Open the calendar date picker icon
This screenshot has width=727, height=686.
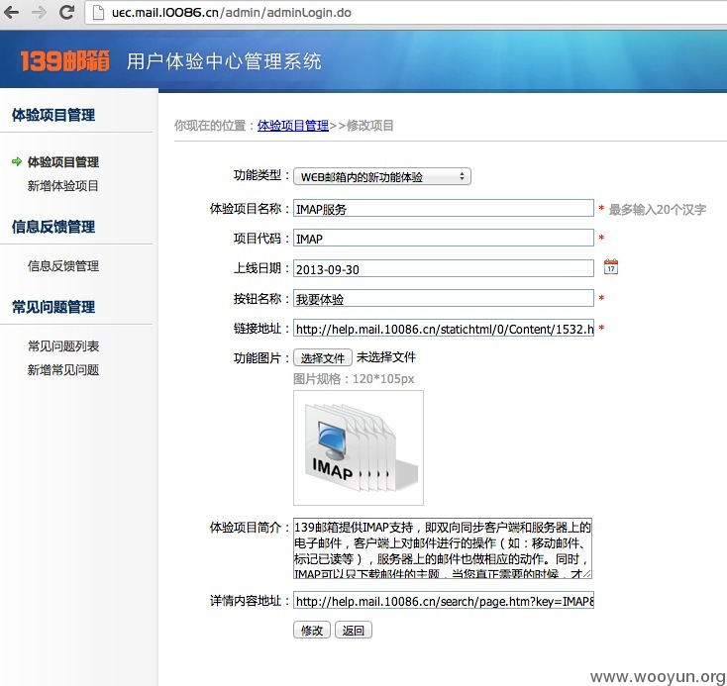[x=611, y=266]
